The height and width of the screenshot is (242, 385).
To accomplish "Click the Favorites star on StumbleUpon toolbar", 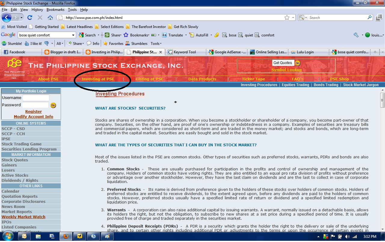I will pos(106,44).
